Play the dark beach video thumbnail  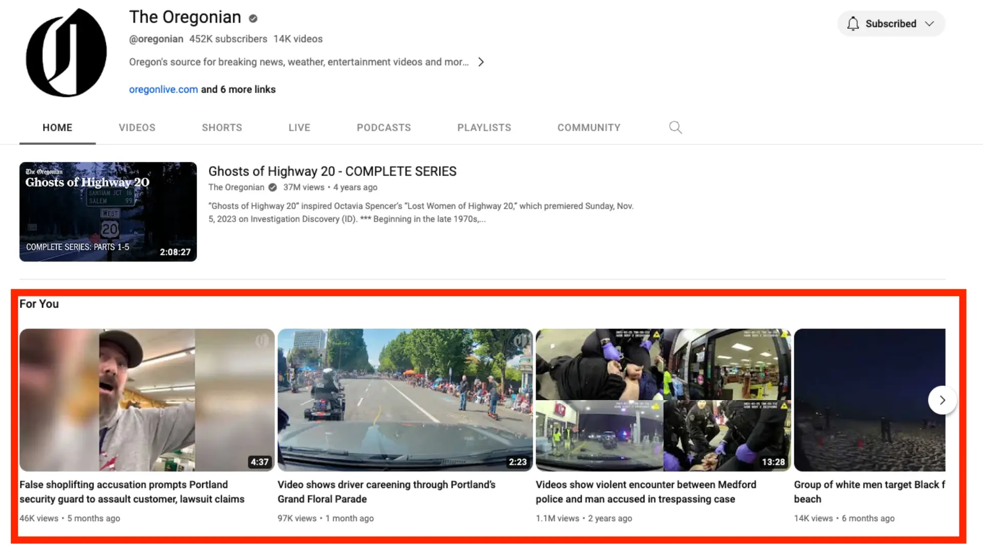pyautogui.click(x=869, y=400)
